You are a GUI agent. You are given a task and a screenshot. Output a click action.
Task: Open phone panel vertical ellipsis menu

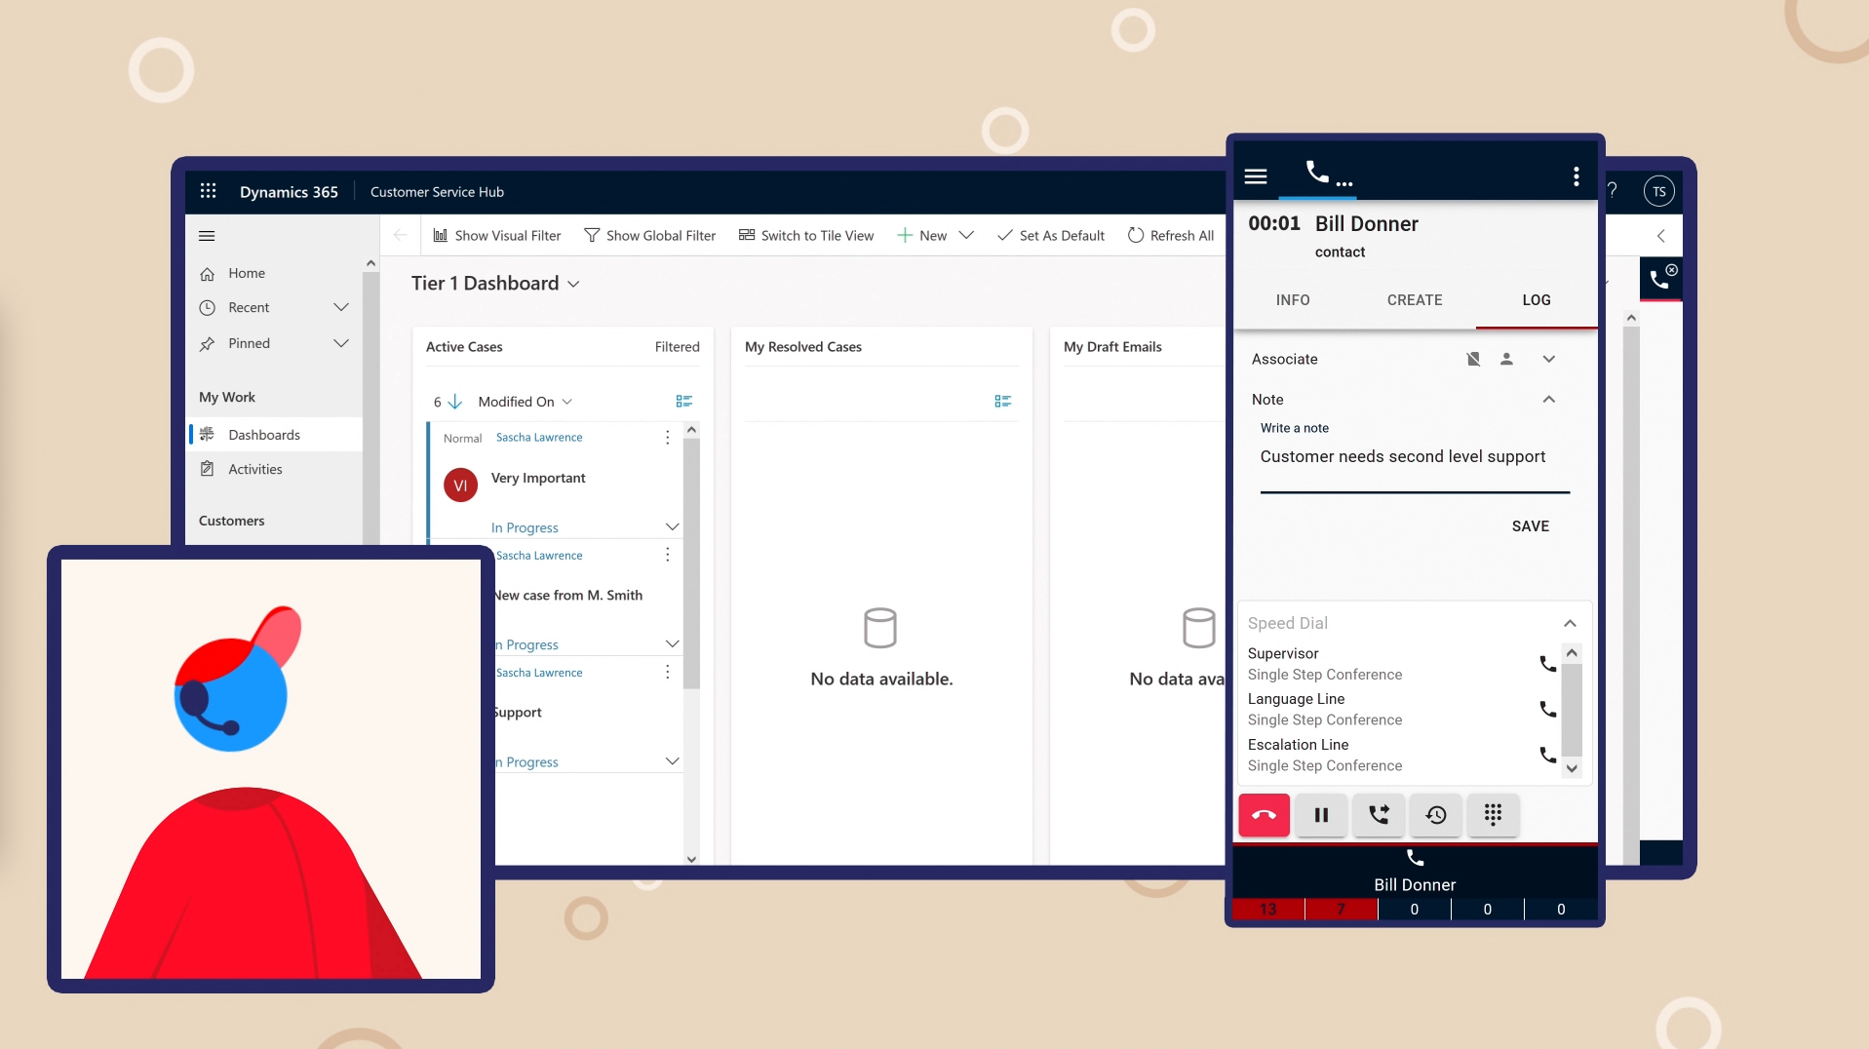1577,176
